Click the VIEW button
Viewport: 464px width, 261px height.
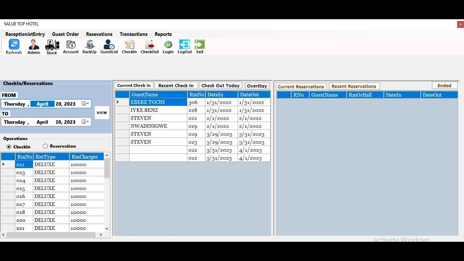pyautogui.click(x=102, y=113)
